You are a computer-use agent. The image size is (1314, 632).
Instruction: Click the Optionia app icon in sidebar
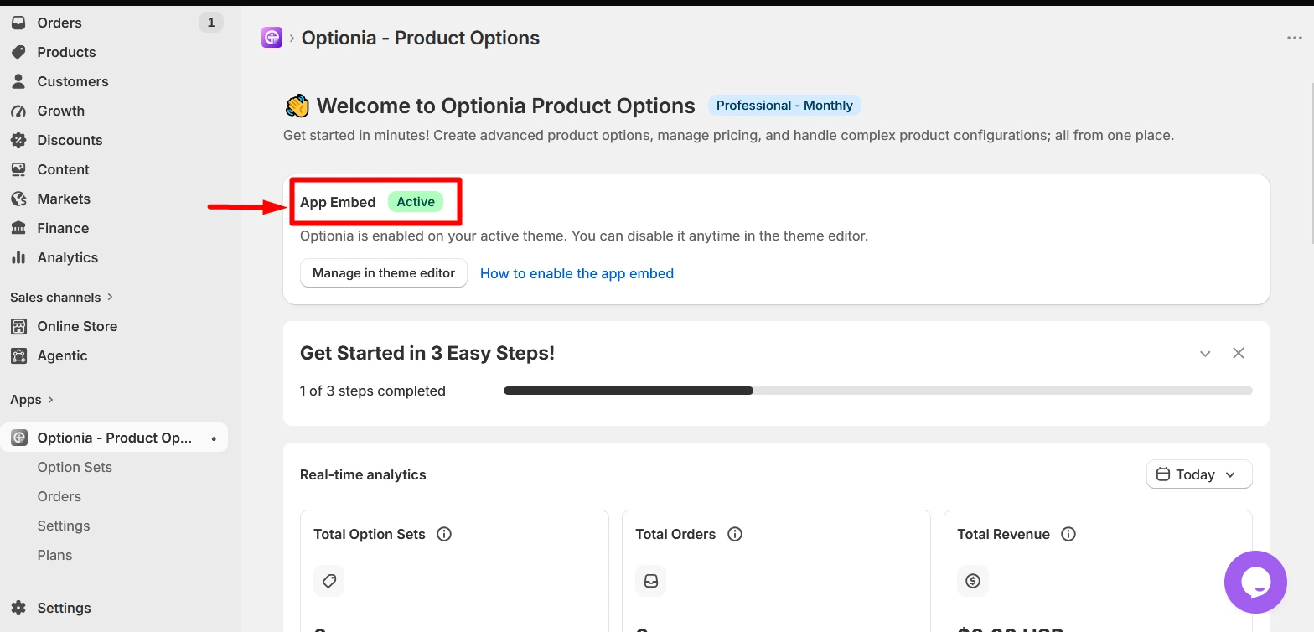(18, 438)
